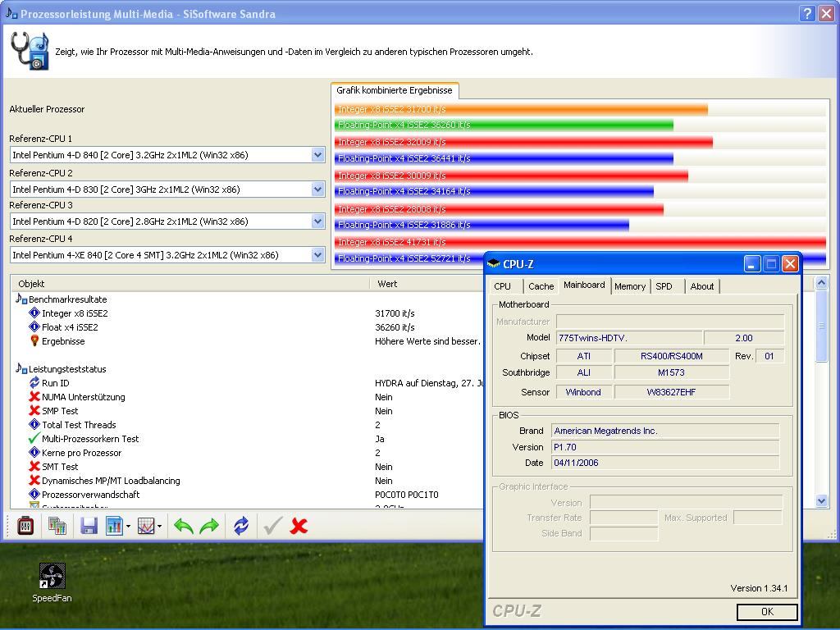The width and height of the screenshot is (840, 630).
Task: Click the Sensor field W83627EHF
Action: click(671, 392)
